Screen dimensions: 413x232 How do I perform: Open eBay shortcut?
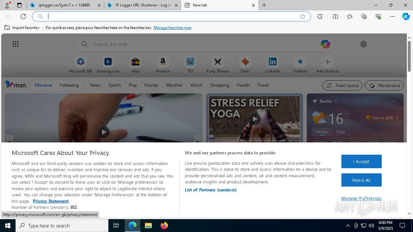[x=136, y=65]
